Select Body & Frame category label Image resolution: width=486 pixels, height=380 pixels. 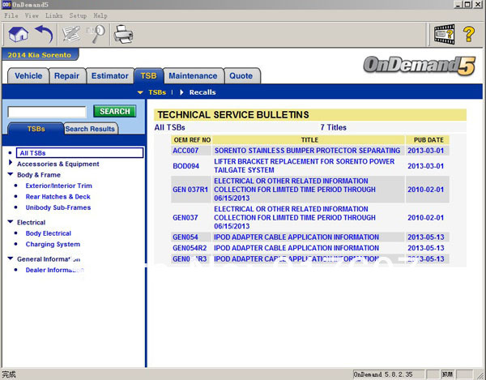tap(39, 175)
